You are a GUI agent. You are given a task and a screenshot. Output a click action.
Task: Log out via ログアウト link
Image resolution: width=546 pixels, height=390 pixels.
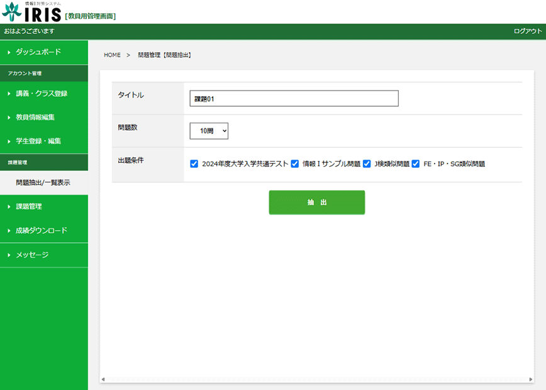[528, 31]
